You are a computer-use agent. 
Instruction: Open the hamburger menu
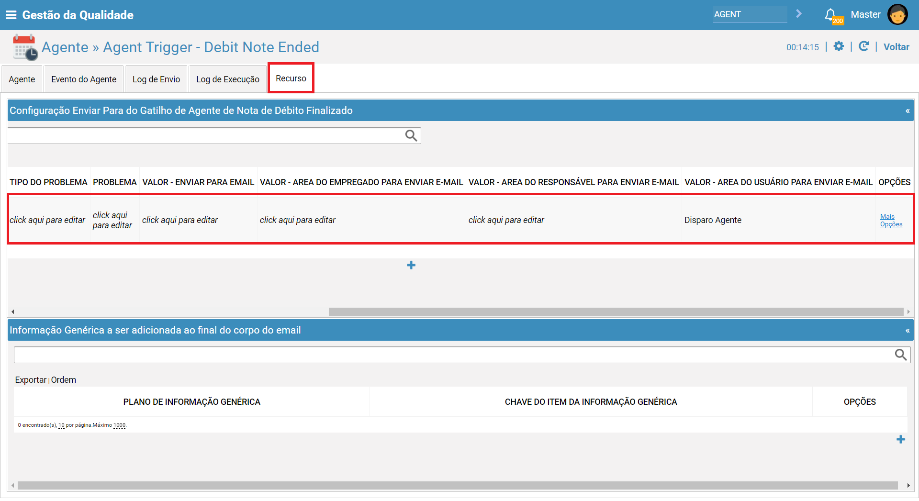[x=11, y=15]
